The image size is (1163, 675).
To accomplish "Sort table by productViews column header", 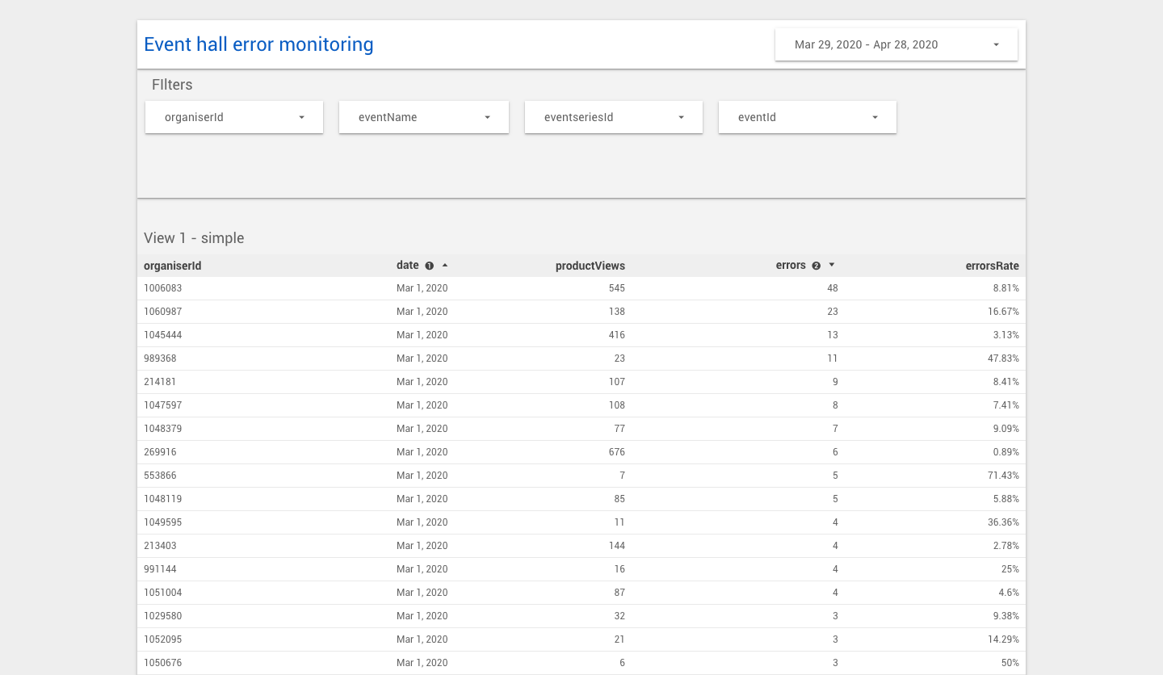I will pyautogui.click(x=590, y=266).
